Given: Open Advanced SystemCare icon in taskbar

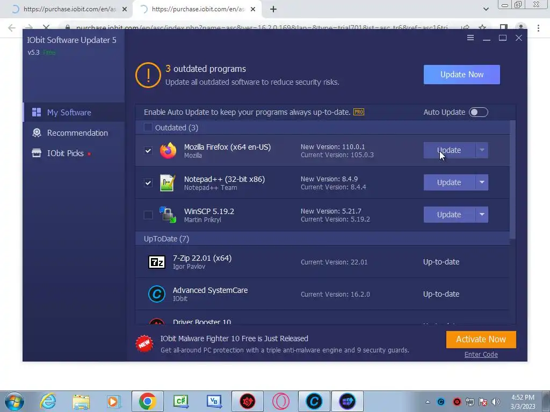Looking at the screenshot, I should tap(314, 401).
